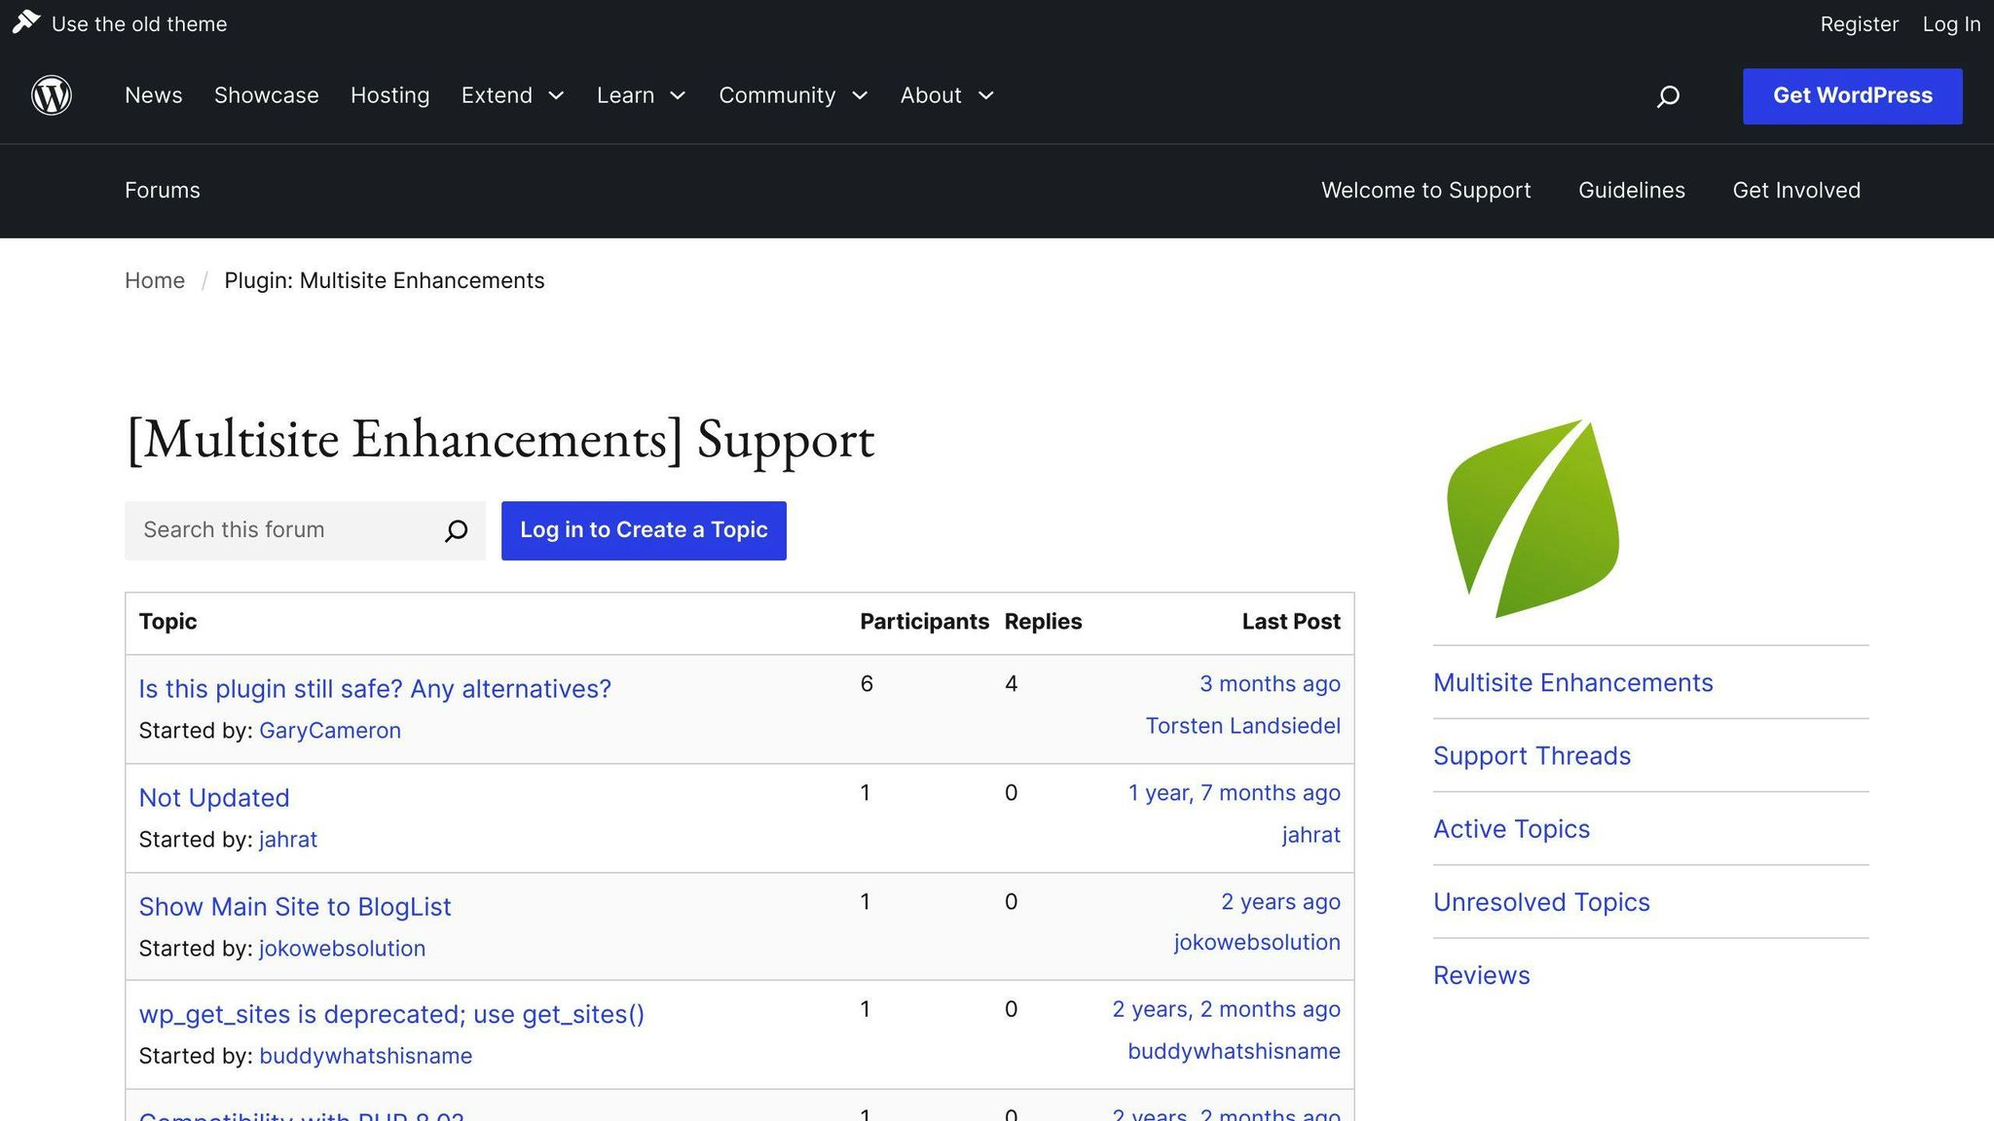Click the Log In link
This screenshot has width=1994, height=1121.
point(1951,23)
